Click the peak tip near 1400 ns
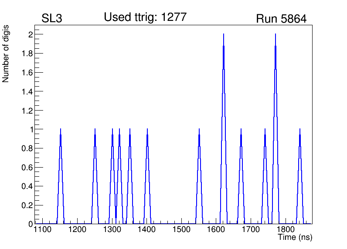The image size is (347, 249). click(147, 129)
